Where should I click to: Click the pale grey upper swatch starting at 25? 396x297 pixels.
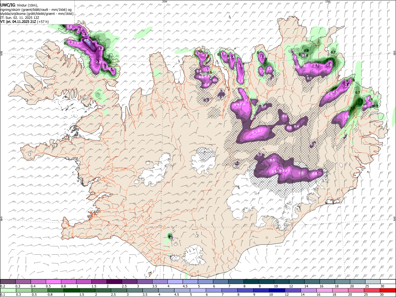coord(373,282)
